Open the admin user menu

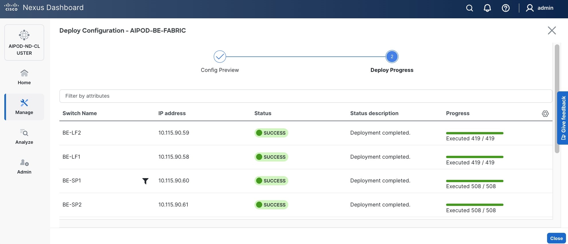540,8
